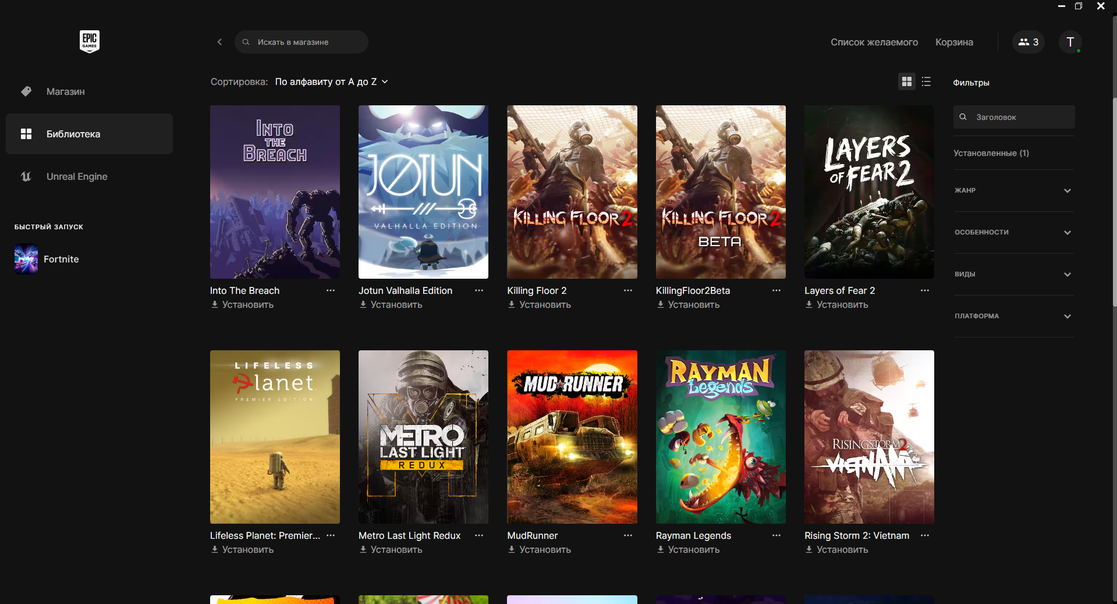
Task: Click the store tag icon
Action: tap(26, 91)
